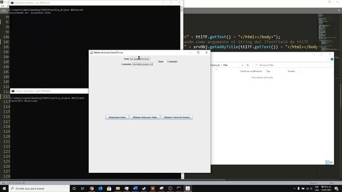This screenshot has height=192, width=342.
Task: Open Firefox from the taskbar
Action: click(100, 188)
